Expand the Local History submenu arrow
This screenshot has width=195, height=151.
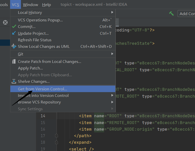pyautogui.click(x=112, y=12)
